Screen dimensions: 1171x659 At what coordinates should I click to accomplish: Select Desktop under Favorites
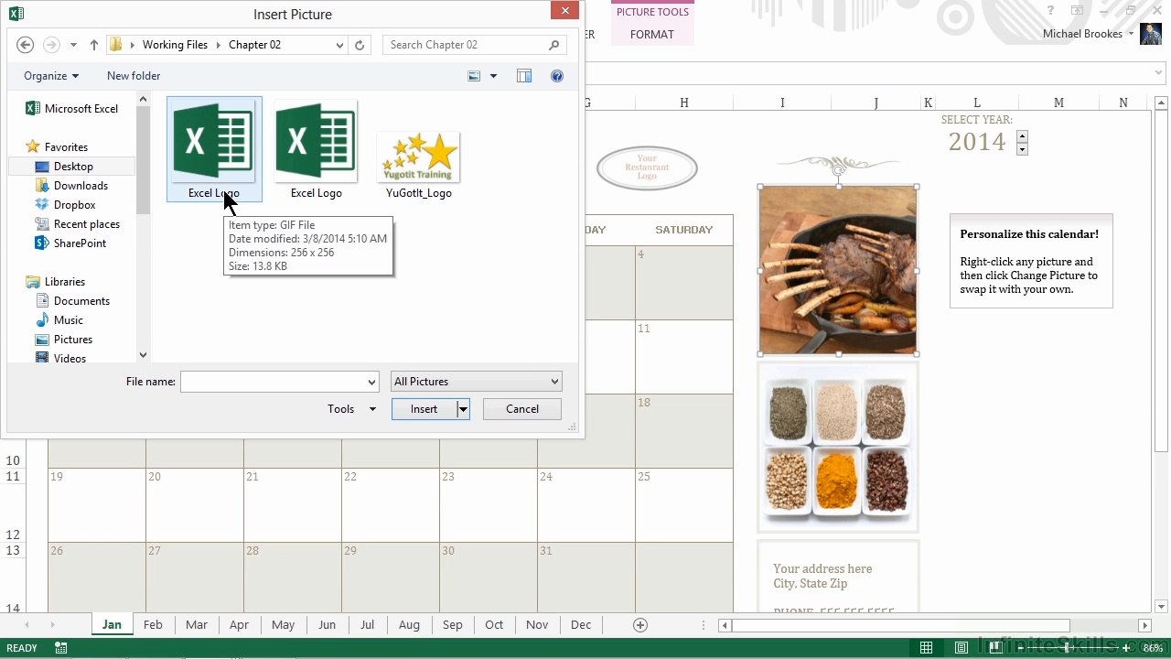click(72, 167)
